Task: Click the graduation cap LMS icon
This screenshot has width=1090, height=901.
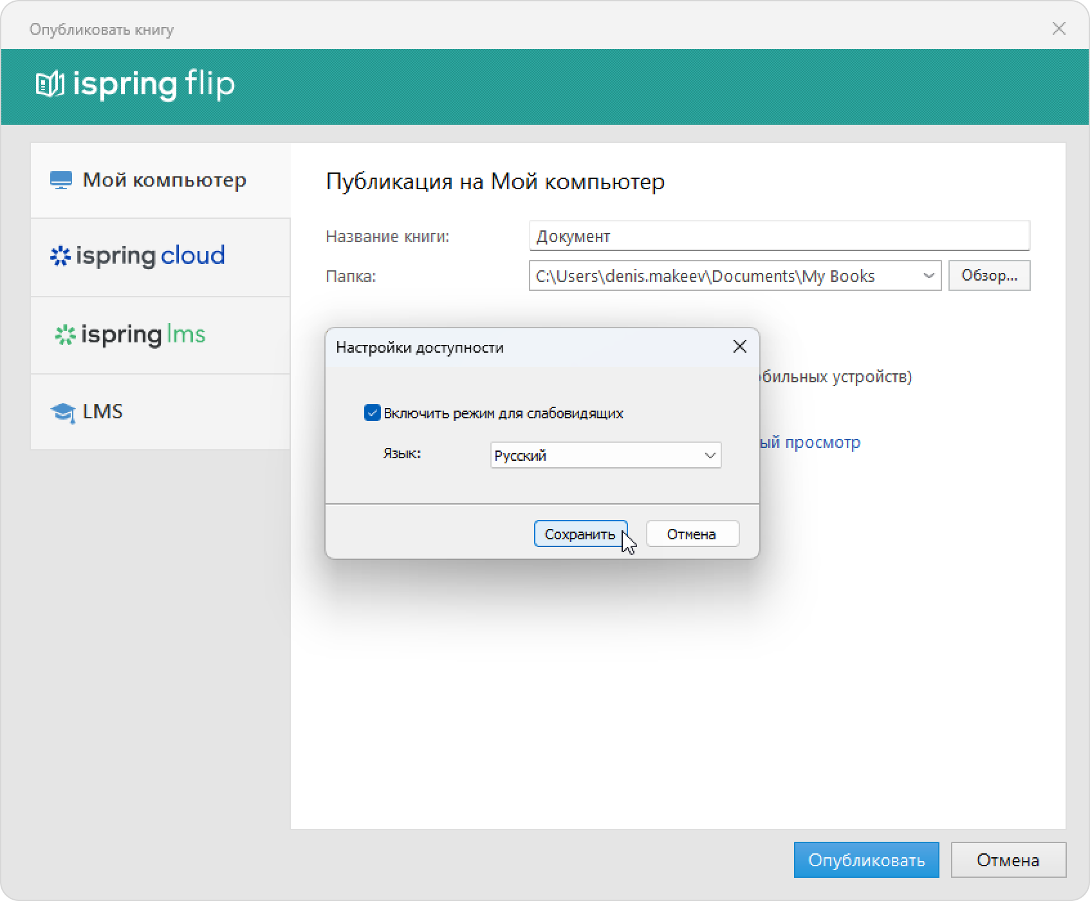Action: 63,412
